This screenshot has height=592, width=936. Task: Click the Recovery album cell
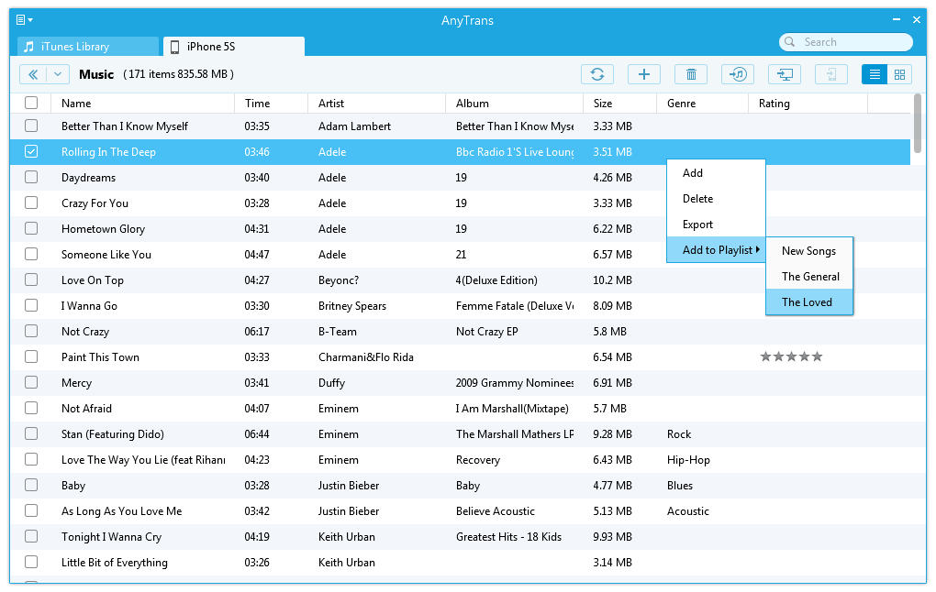click(477, 460)
